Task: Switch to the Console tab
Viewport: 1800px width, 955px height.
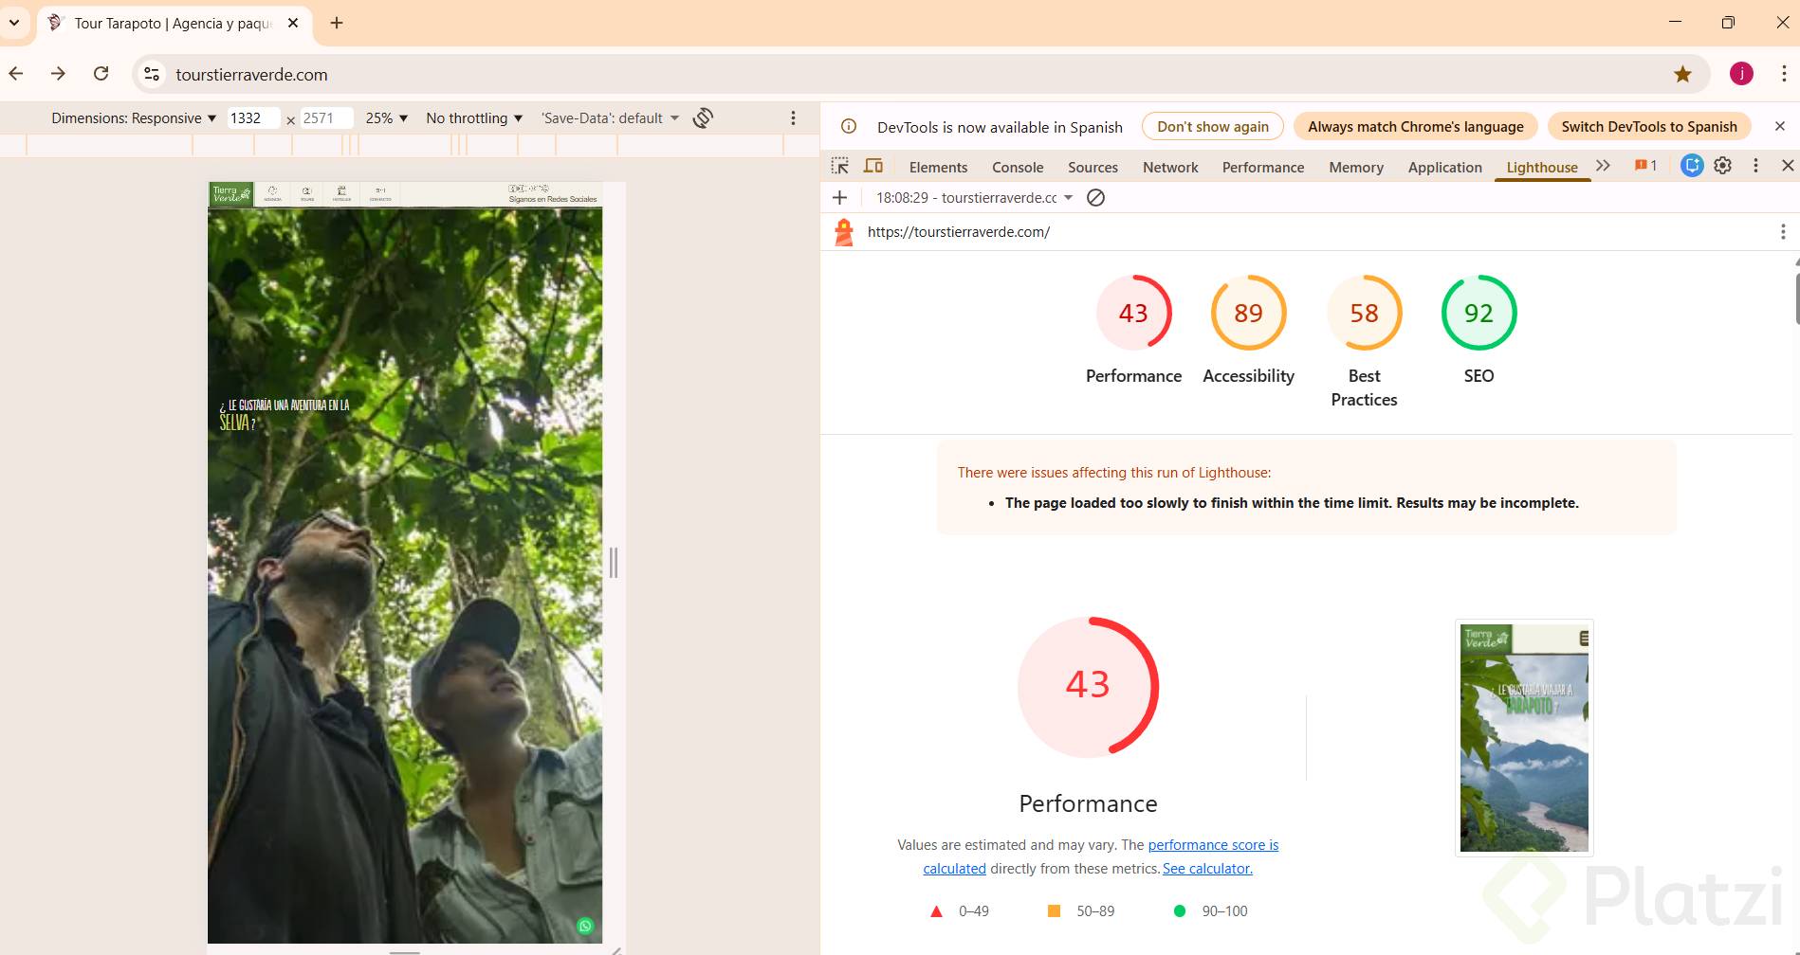Action: [x=1018, y=168]
